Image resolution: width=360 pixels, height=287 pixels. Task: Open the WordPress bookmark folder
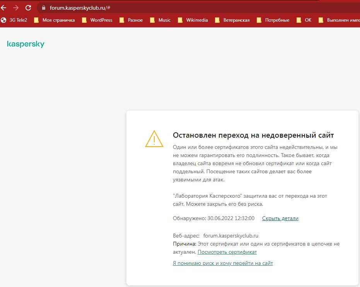click(x=97, y=20)
